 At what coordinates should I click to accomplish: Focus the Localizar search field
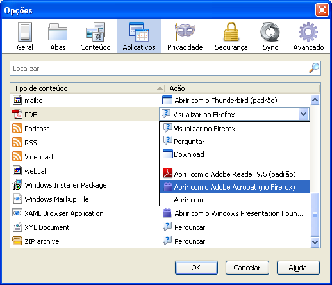(x=165, y=69)
